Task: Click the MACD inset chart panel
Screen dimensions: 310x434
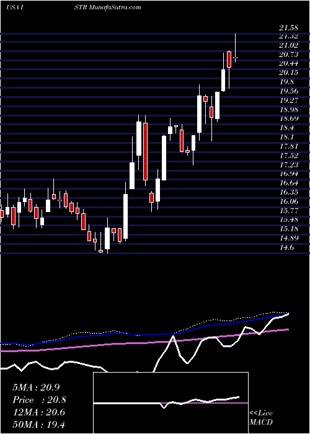Action: pos(170,403)
